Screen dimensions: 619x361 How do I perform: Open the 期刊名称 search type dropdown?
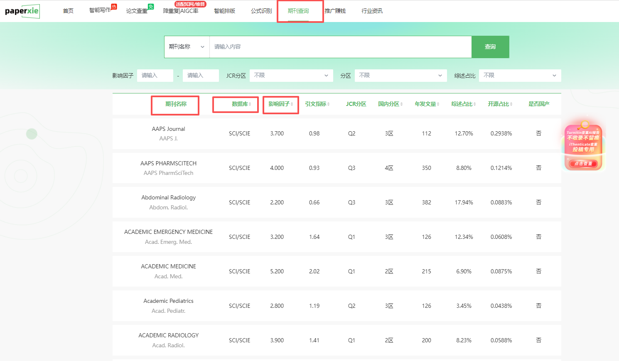(x=187, y=47)
